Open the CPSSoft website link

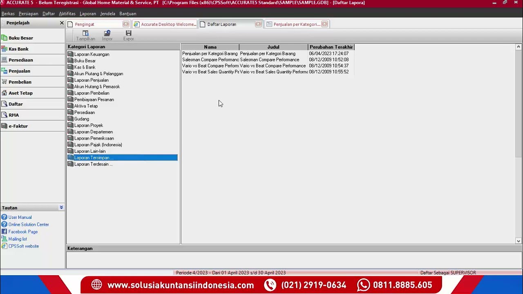24,246
